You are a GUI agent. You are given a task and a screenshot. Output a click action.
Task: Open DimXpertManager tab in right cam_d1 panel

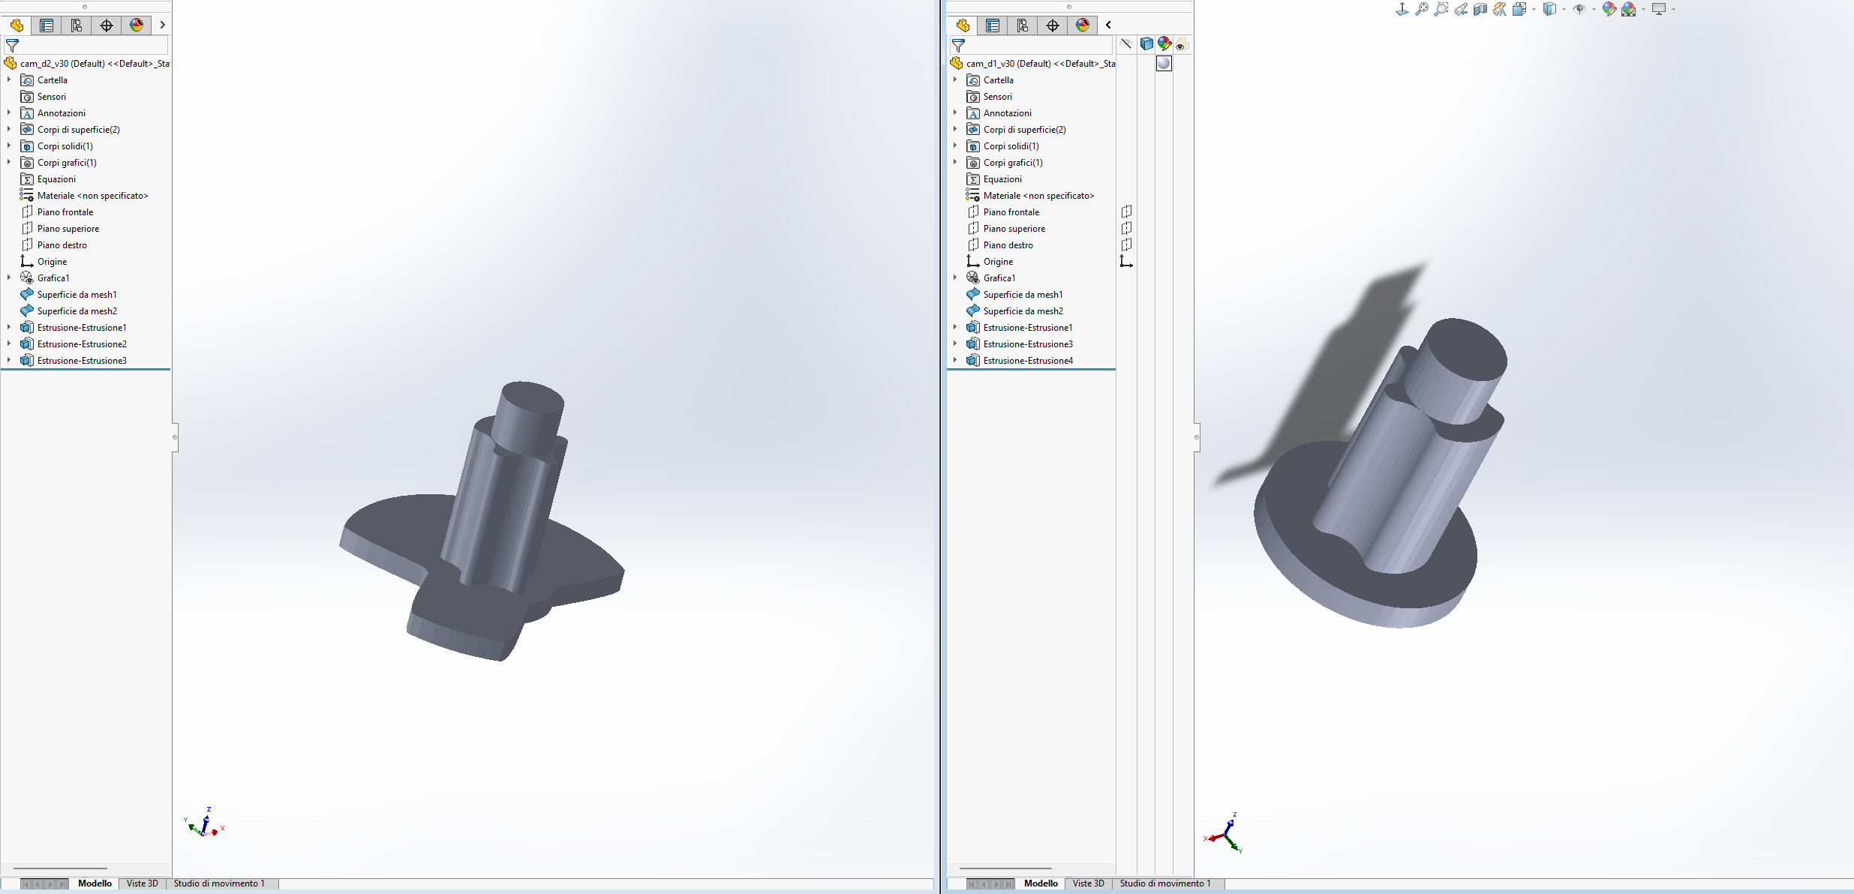tap(1053, 25)
